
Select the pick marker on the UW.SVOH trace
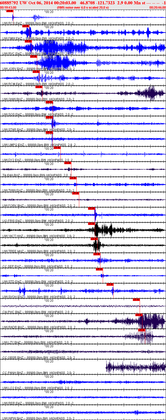(110, 284)
